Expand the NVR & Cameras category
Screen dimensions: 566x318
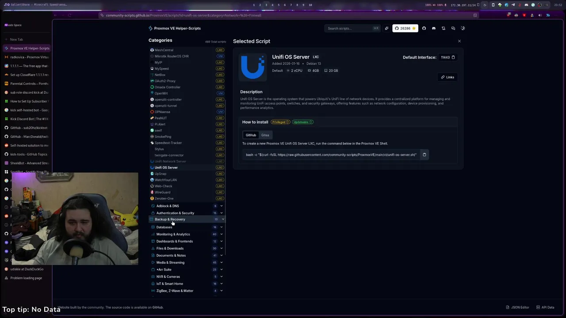coord(187,276)
